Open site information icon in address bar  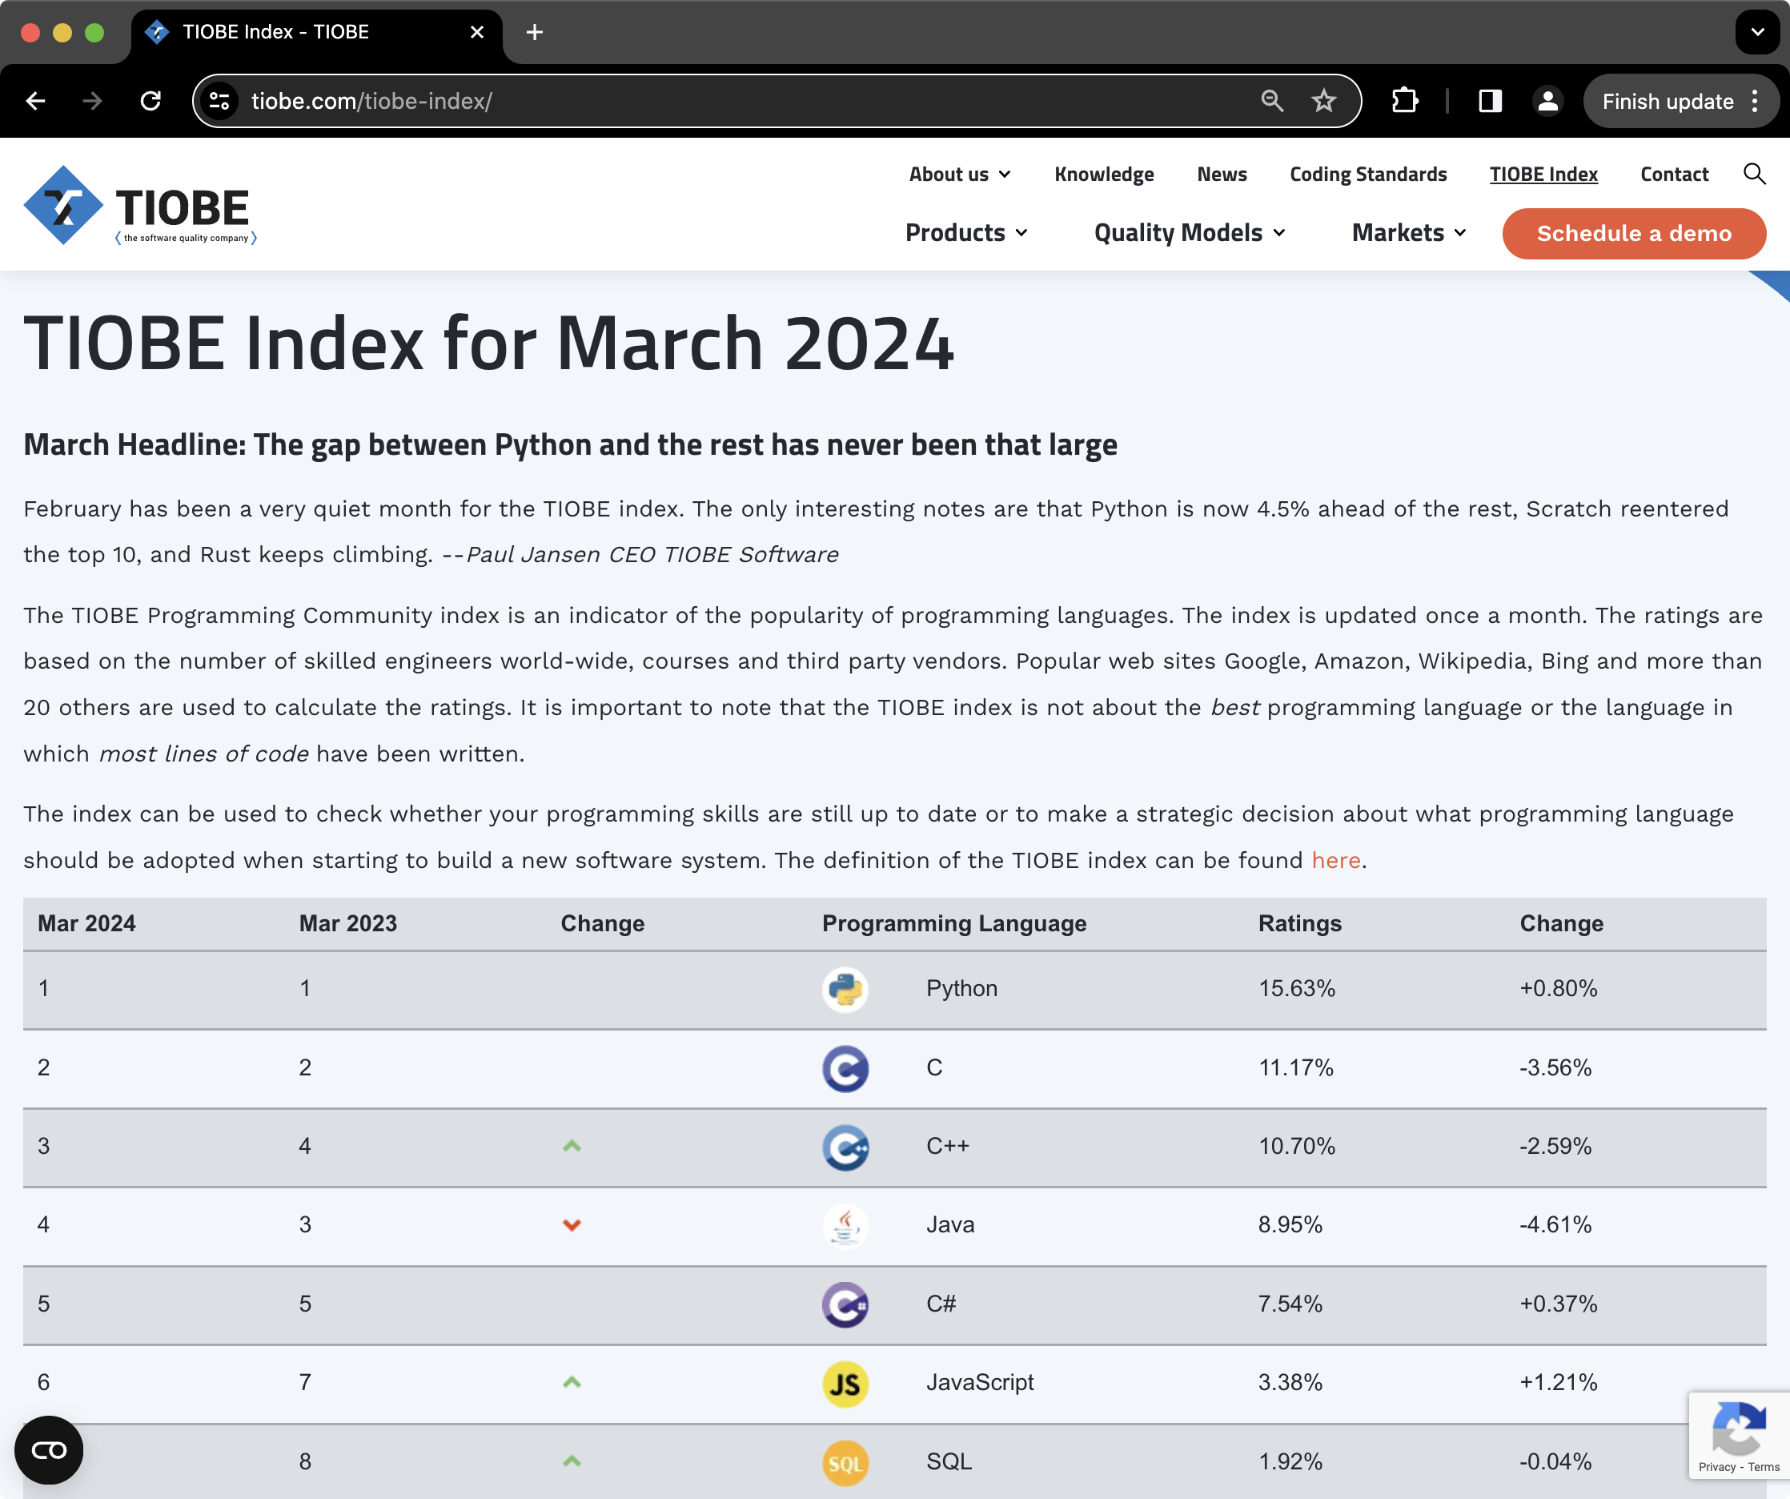click(x=220, y=102)
